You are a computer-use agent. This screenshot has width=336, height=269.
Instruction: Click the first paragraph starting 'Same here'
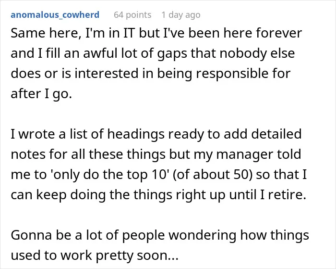point(156,64)
